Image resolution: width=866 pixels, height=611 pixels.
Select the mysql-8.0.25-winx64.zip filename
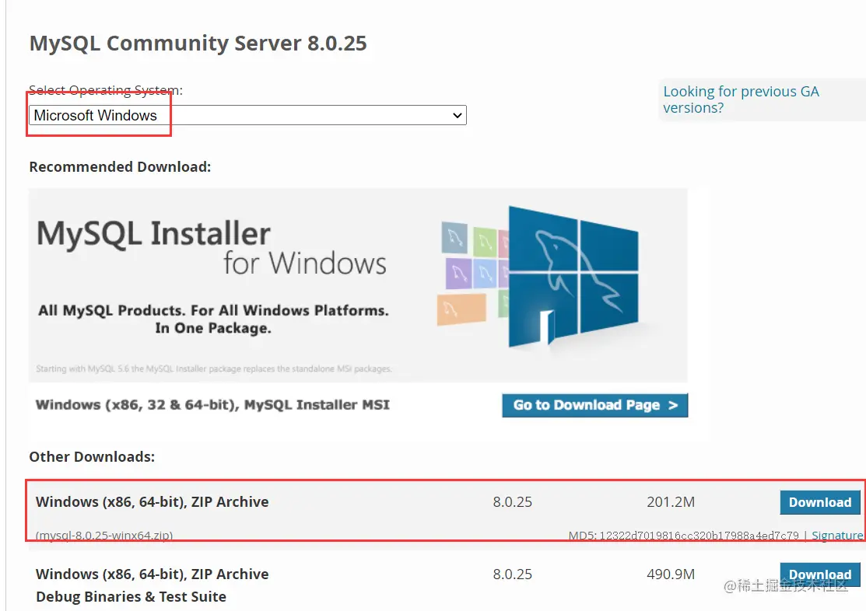coord(104,535)
